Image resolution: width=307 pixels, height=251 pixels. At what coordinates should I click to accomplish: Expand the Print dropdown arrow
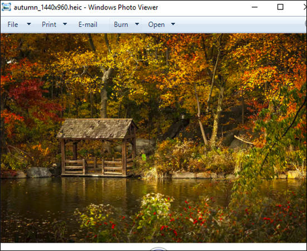tap(65, 24)
